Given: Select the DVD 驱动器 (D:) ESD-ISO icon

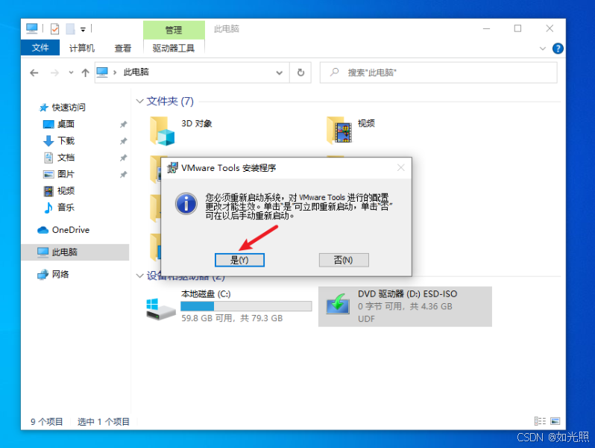Looking at the screenshot, I should 337,304.
